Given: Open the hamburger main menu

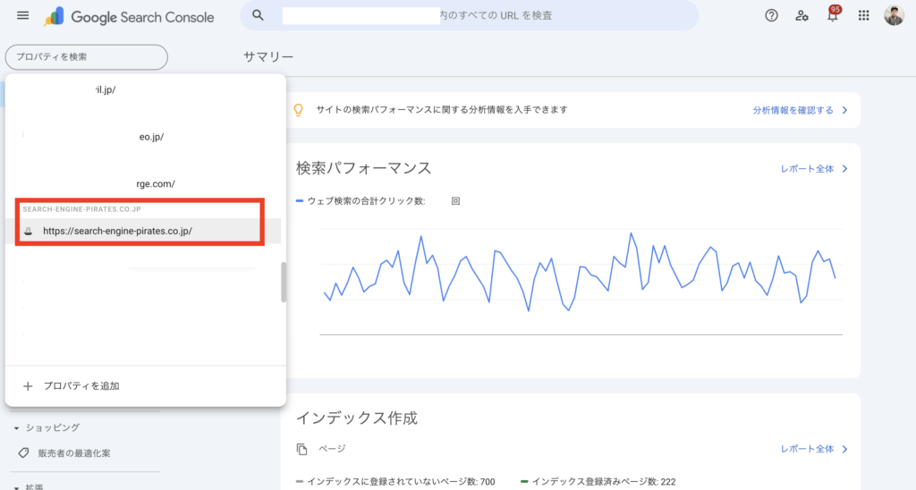Looking at the screenshot, I should (x=23, y=16).
